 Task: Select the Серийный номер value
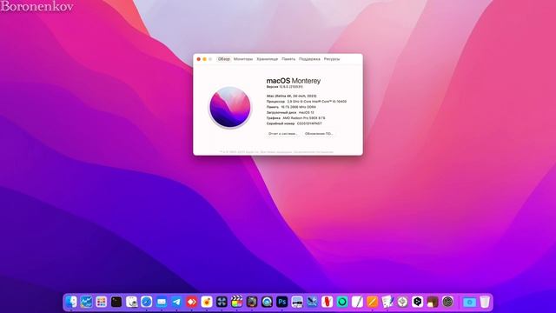[x=309, y=123]
